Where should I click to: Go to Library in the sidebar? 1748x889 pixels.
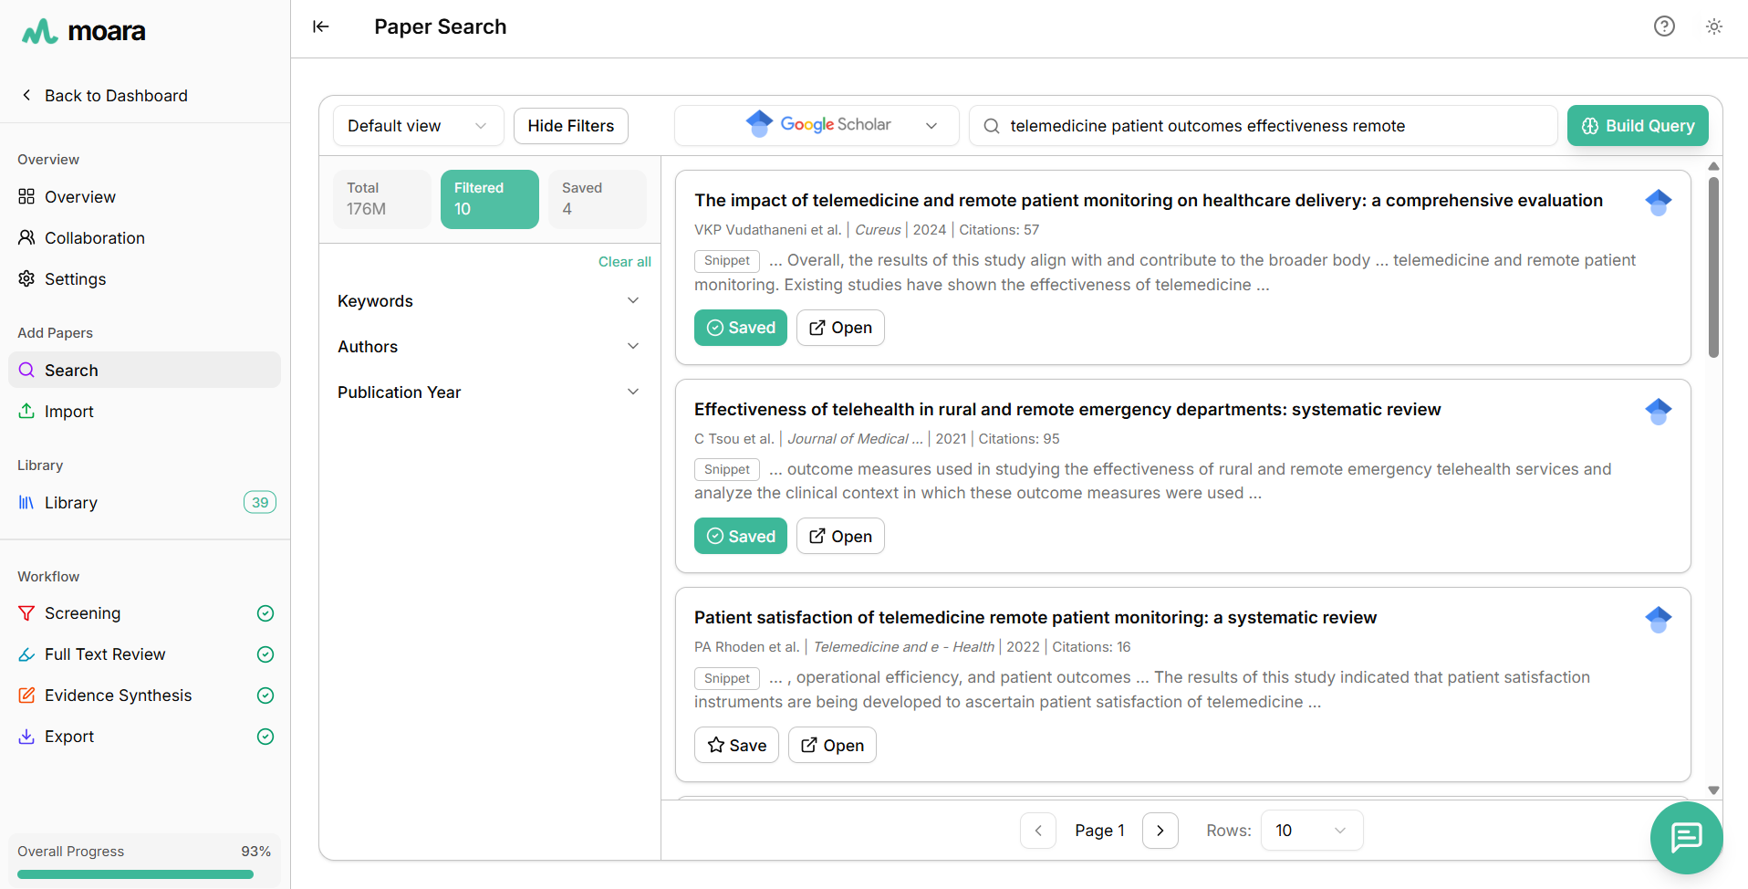click(x=70, y=503)
